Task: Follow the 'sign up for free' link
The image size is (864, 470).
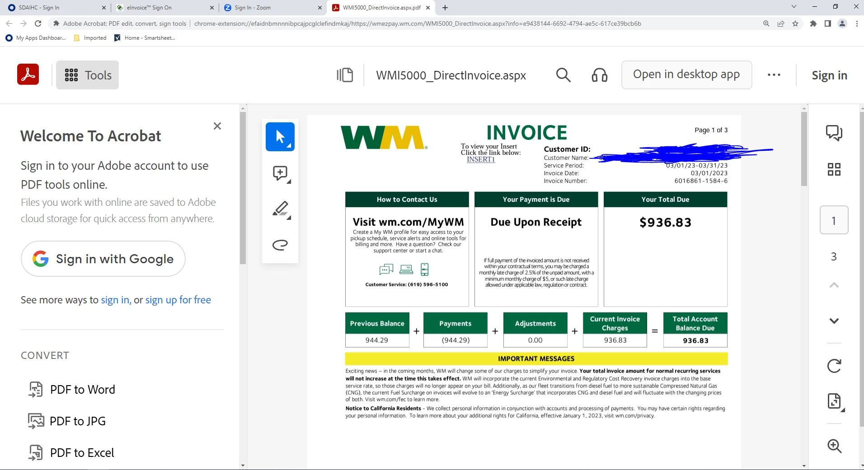Action: point(178,300)
